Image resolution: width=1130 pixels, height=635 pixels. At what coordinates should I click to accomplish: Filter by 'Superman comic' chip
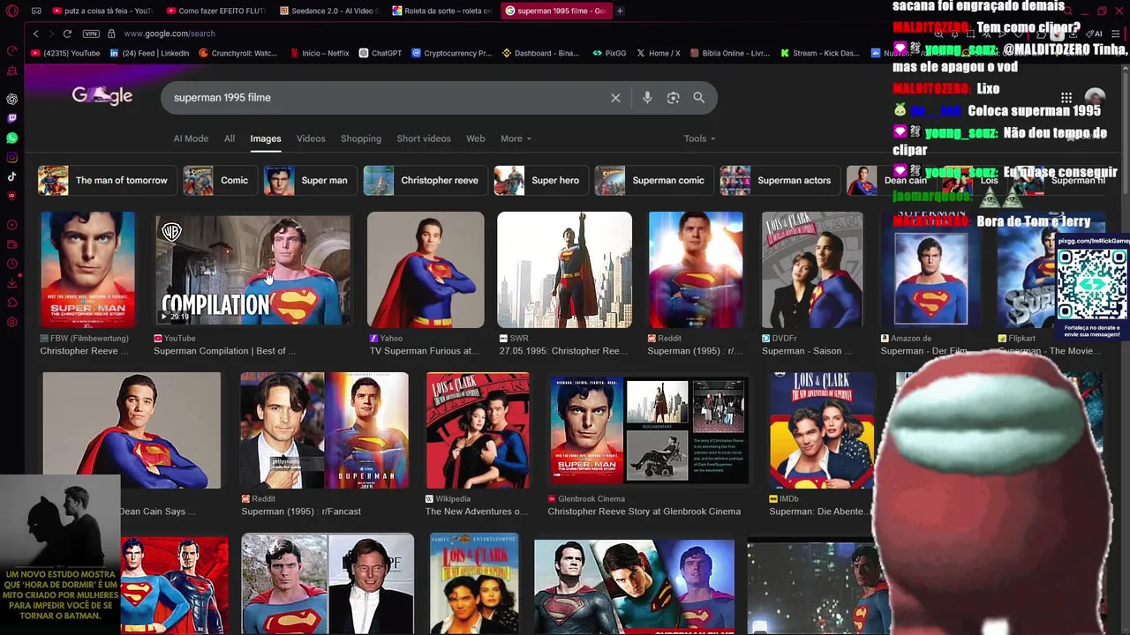pos(652,180)
